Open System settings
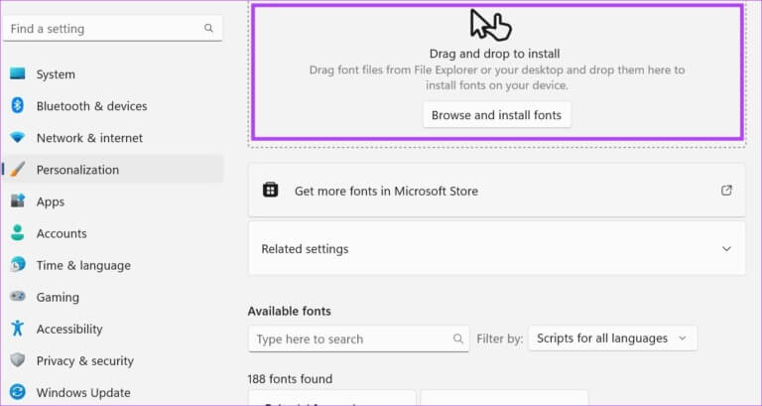 [113, 74]
